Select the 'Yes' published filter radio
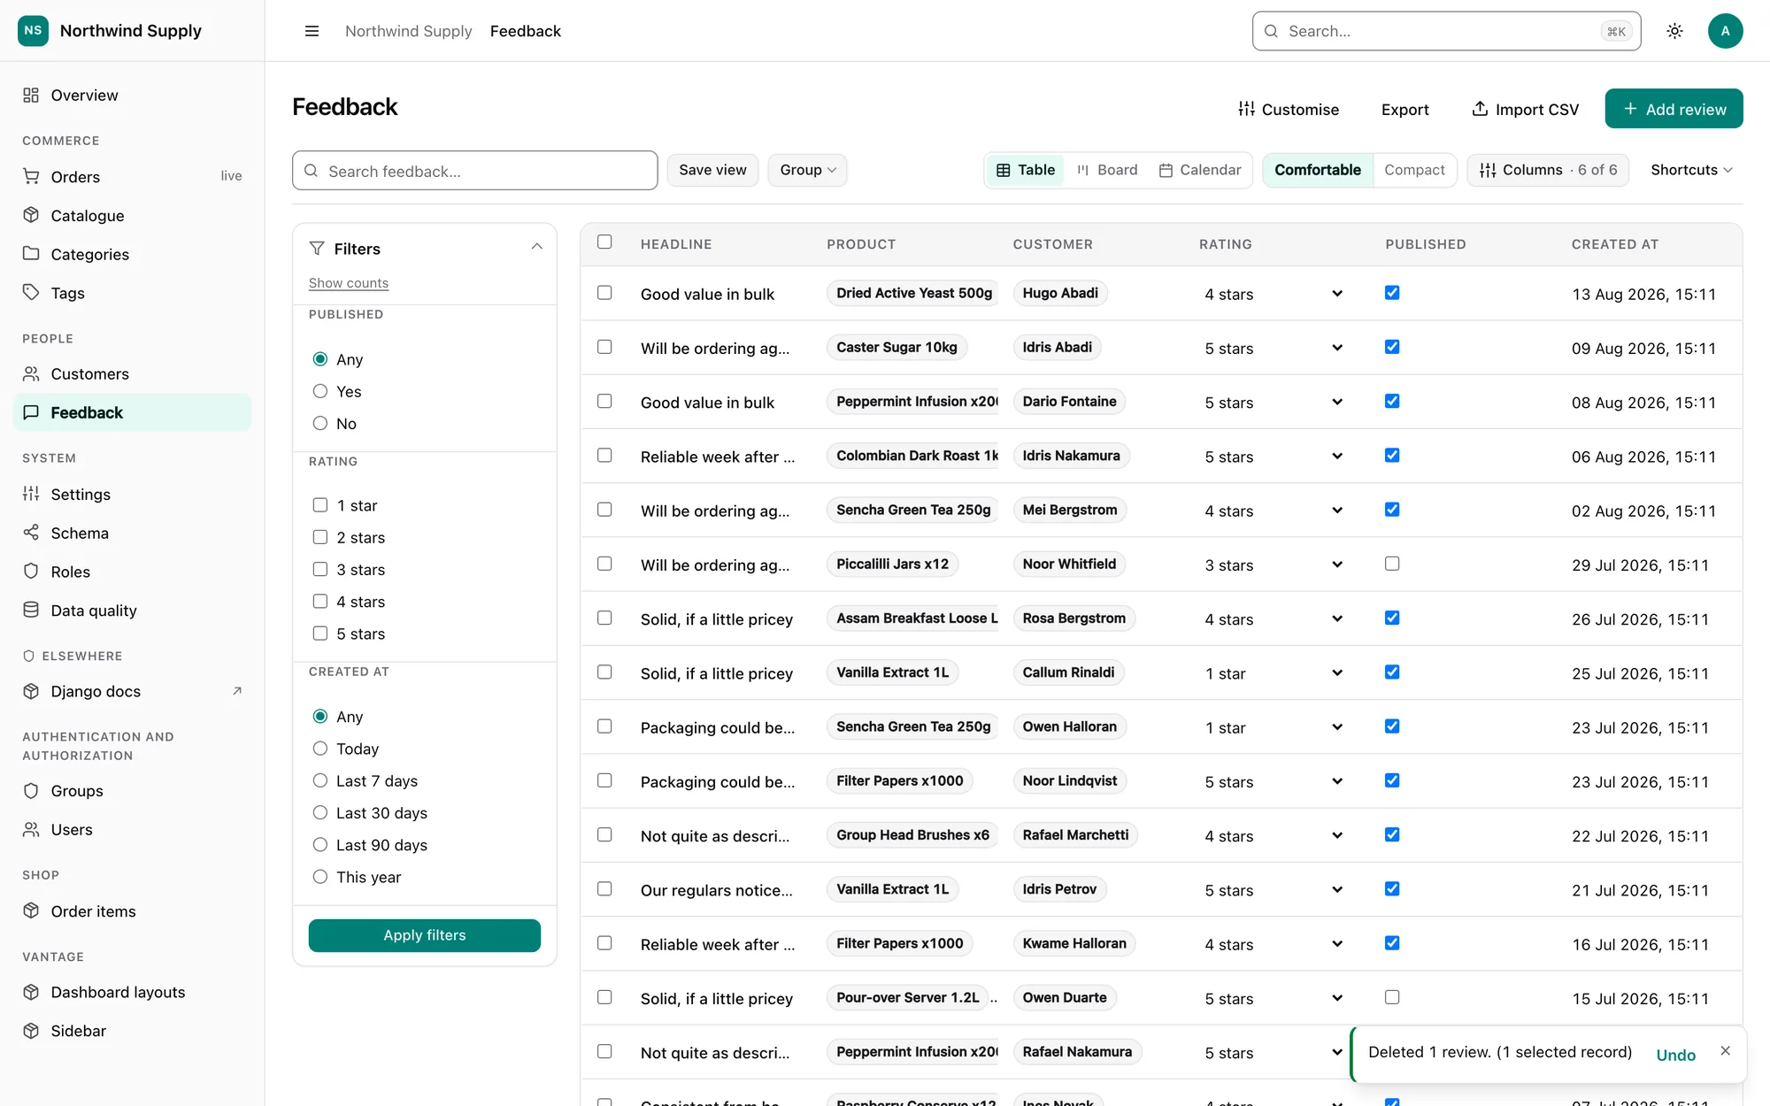This screenshot has width=1770, height=1106. coord(320,391)
